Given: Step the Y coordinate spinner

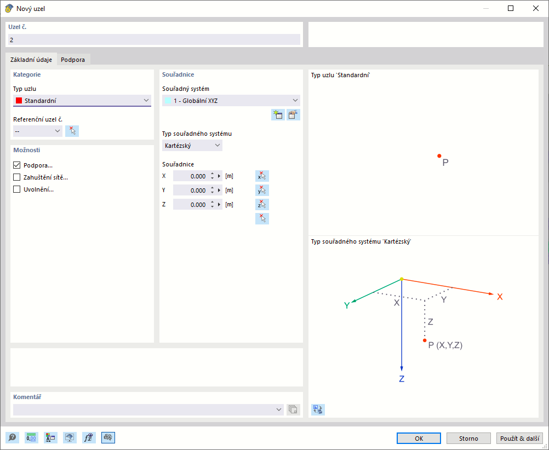Looking at the screenshot, I should coord(212,191).
